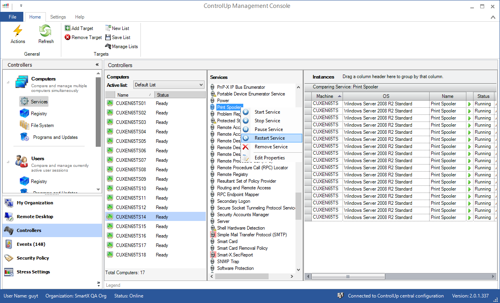500x303 pixels.
Task: Choose Remove Service from context menu
Action: point(271,147)
